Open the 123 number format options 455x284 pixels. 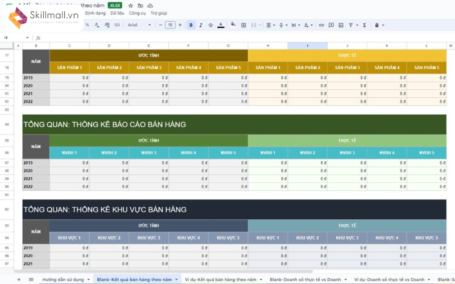click(x=117, y=25)
